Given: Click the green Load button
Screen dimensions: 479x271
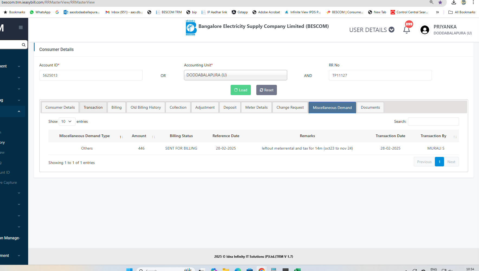Looking at the screenshot, I should tap(241, 90).
